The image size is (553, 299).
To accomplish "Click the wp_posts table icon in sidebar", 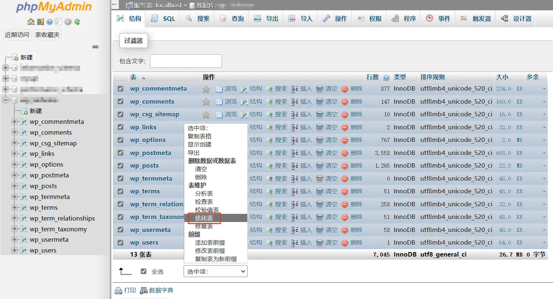I will click(x=24, y=186).
